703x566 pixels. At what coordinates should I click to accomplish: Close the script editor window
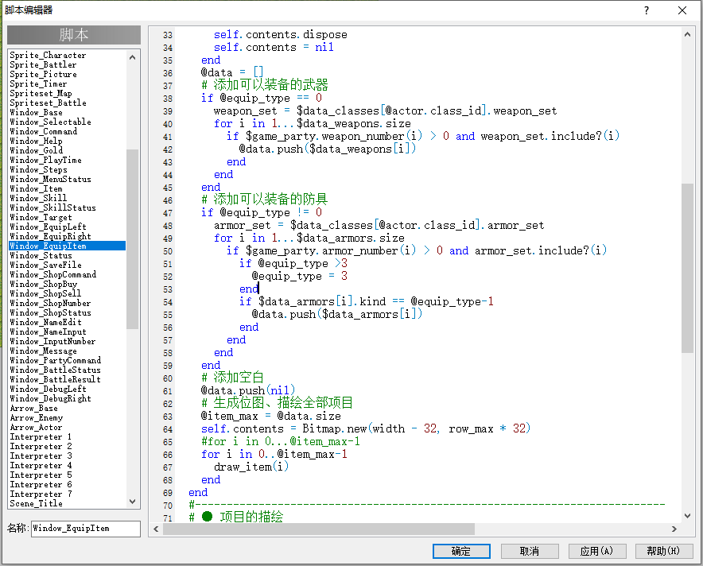click(x=682, y=10)
